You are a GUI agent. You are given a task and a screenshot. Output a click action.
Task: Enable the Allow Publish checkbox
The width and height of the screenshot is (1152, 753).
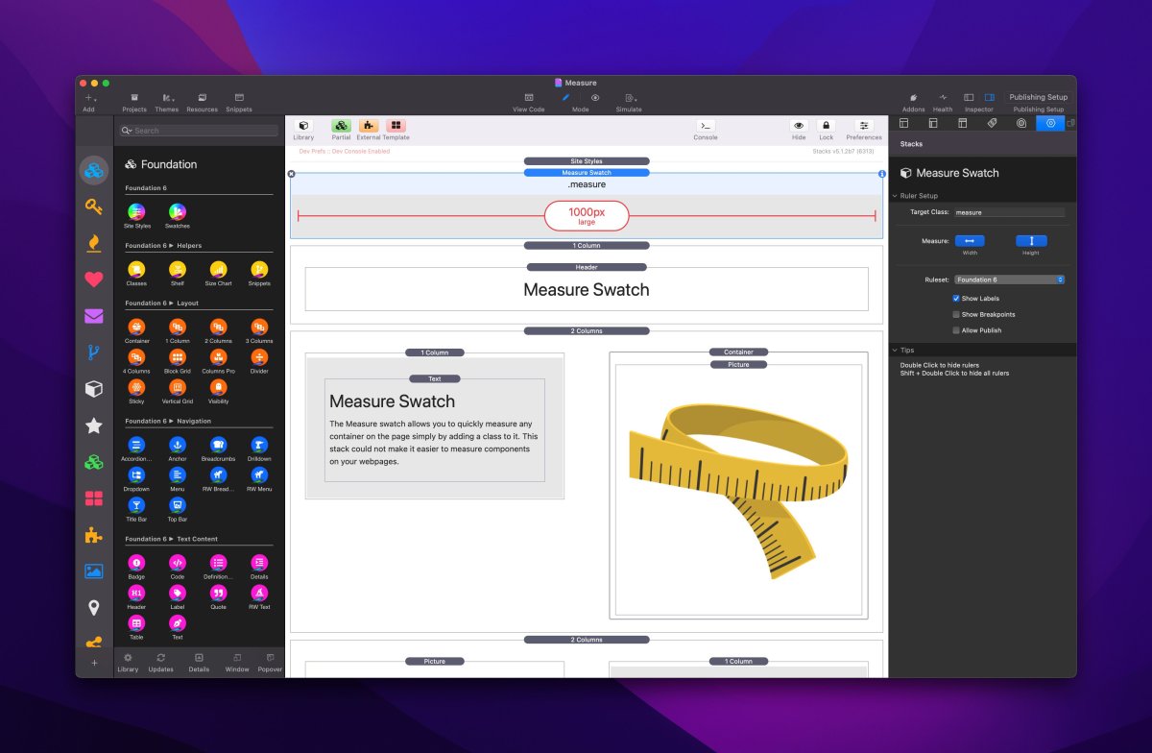[x=956, y=330]
